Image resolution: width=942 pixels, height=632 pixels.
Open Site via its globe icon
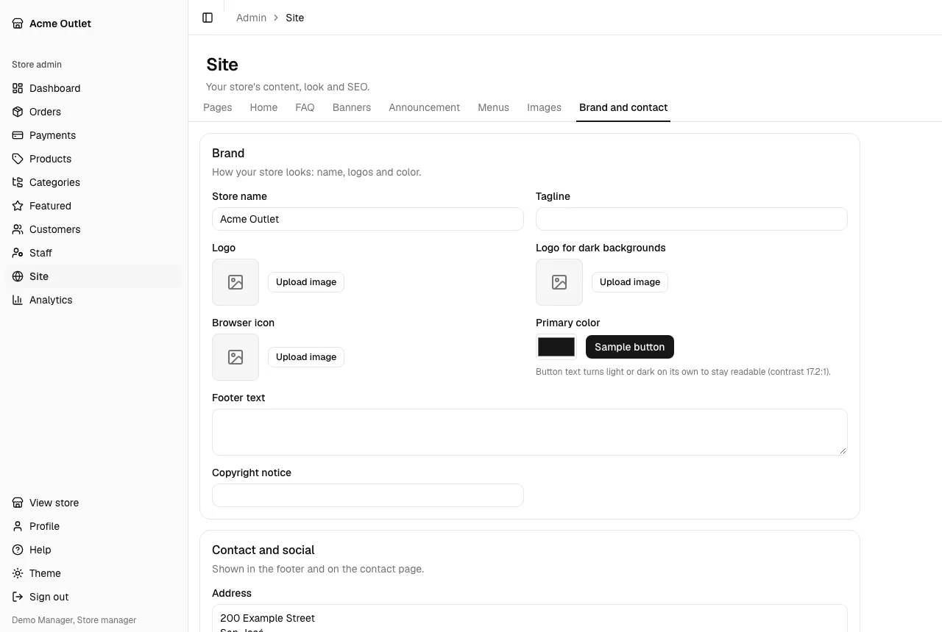(18, 276)
